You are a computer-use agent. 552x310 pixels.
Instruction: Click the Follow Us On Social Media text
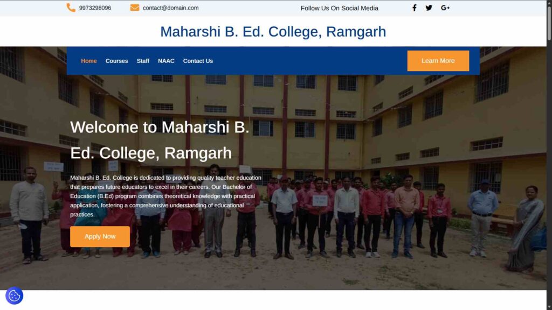coord(340,8)
